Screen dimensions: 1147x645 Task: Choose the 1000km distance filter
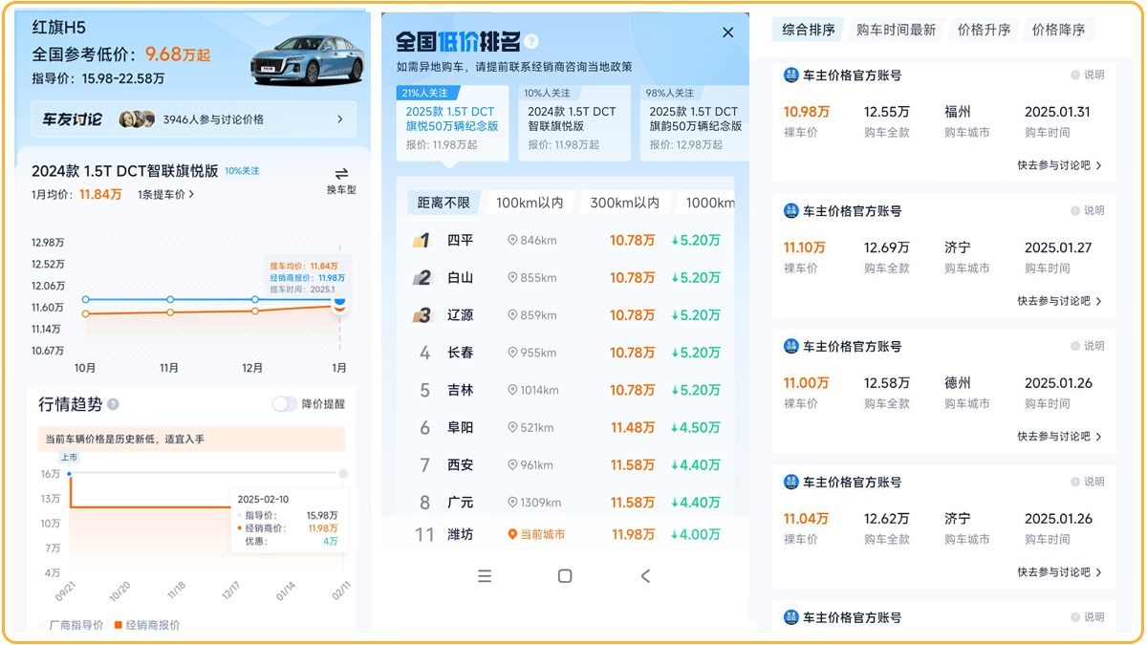pyautogui.click(x=706, y=203)
